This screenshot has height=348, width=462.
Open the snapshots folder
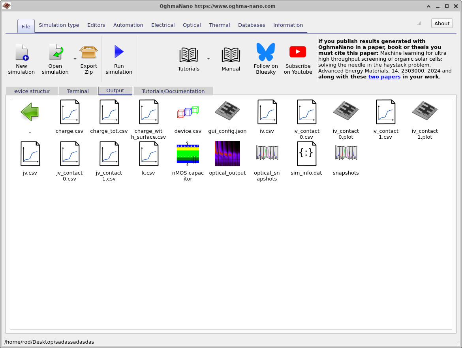346,154
